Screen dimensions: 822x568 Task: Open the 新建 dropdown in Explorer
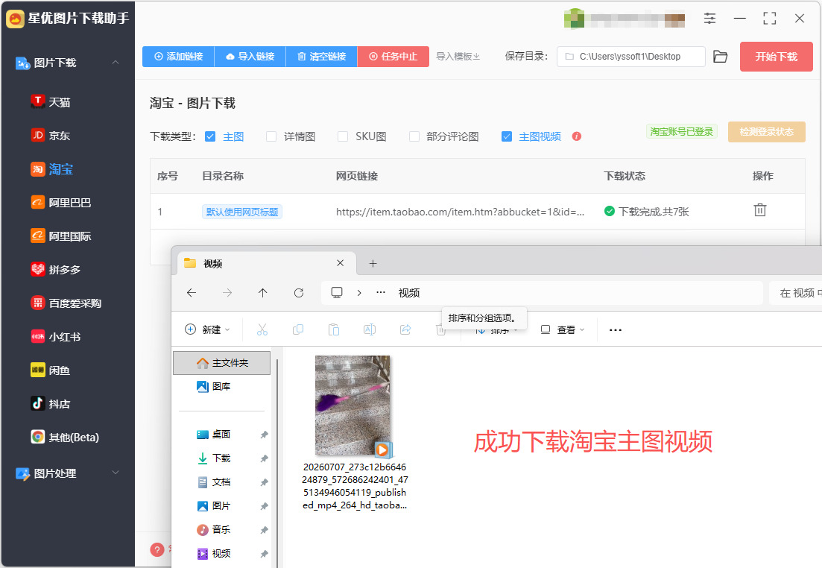pyautogui.click(x=208, y=329)
